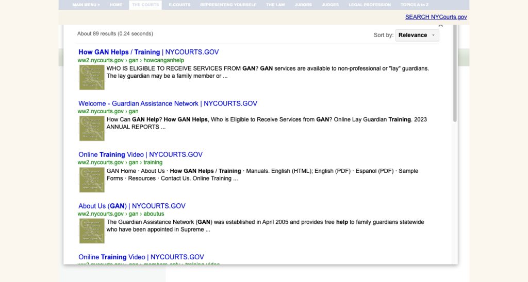
Task: Open 'Welcome - Guardian Assistance Network' result
Action: 168,103
